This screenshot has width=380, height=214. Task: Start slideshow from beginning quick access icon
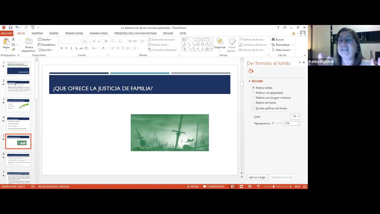(x=33, y=28)
